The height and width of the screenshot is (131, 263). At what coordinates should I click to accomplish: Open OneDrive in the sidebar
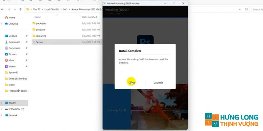[x=13, y=24]
